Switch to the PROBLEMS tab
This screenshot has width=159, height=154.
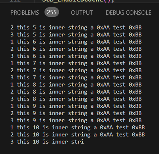pos(25,13)
